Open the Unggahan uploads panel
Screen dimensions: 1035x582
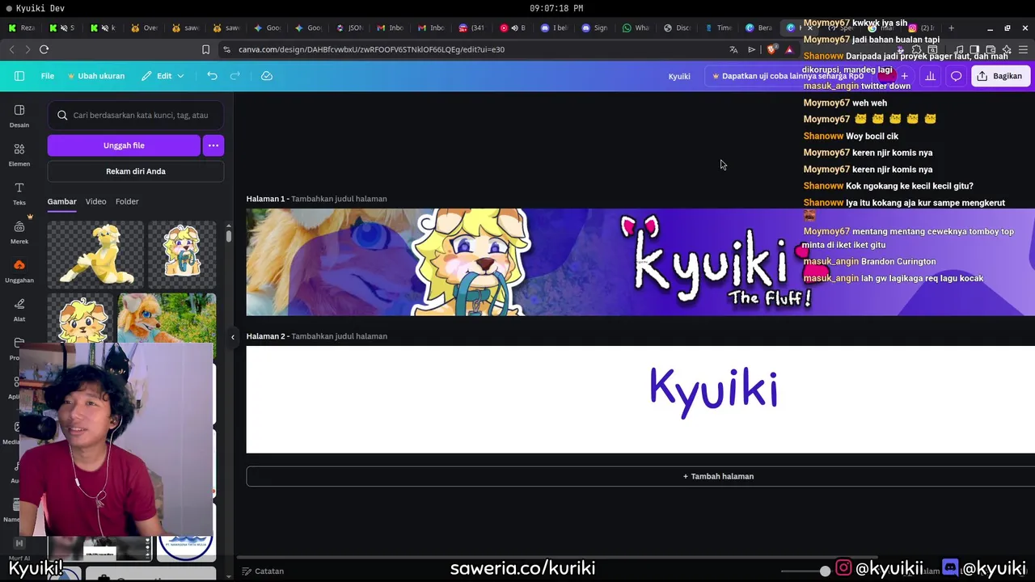point(19,271)
